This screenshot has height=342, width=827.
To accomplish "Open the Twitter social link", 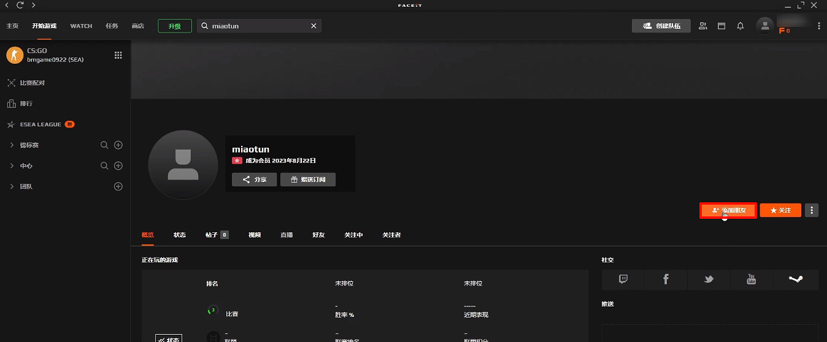I will [709, 279].
